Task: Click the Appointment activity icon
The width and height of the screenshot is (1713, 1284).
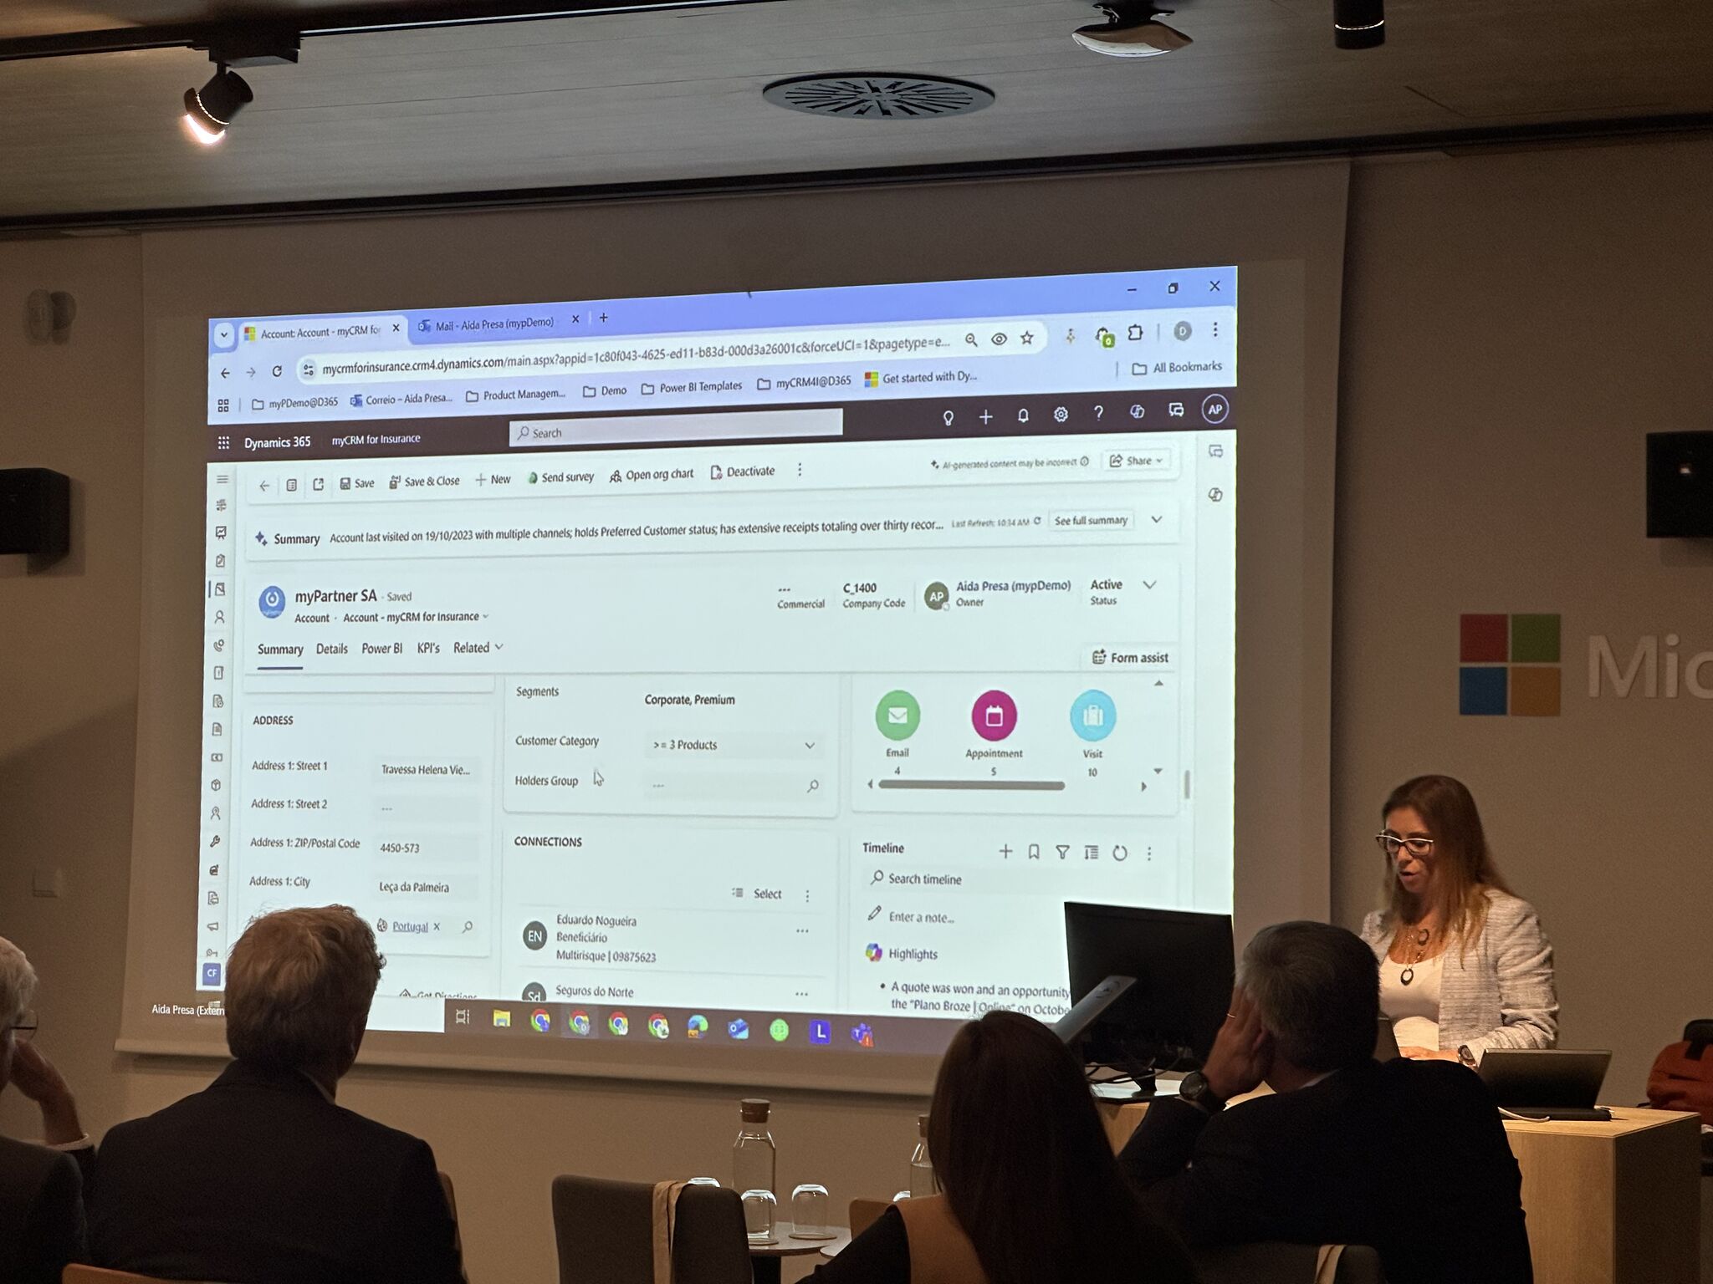Action: coord(994,716)
